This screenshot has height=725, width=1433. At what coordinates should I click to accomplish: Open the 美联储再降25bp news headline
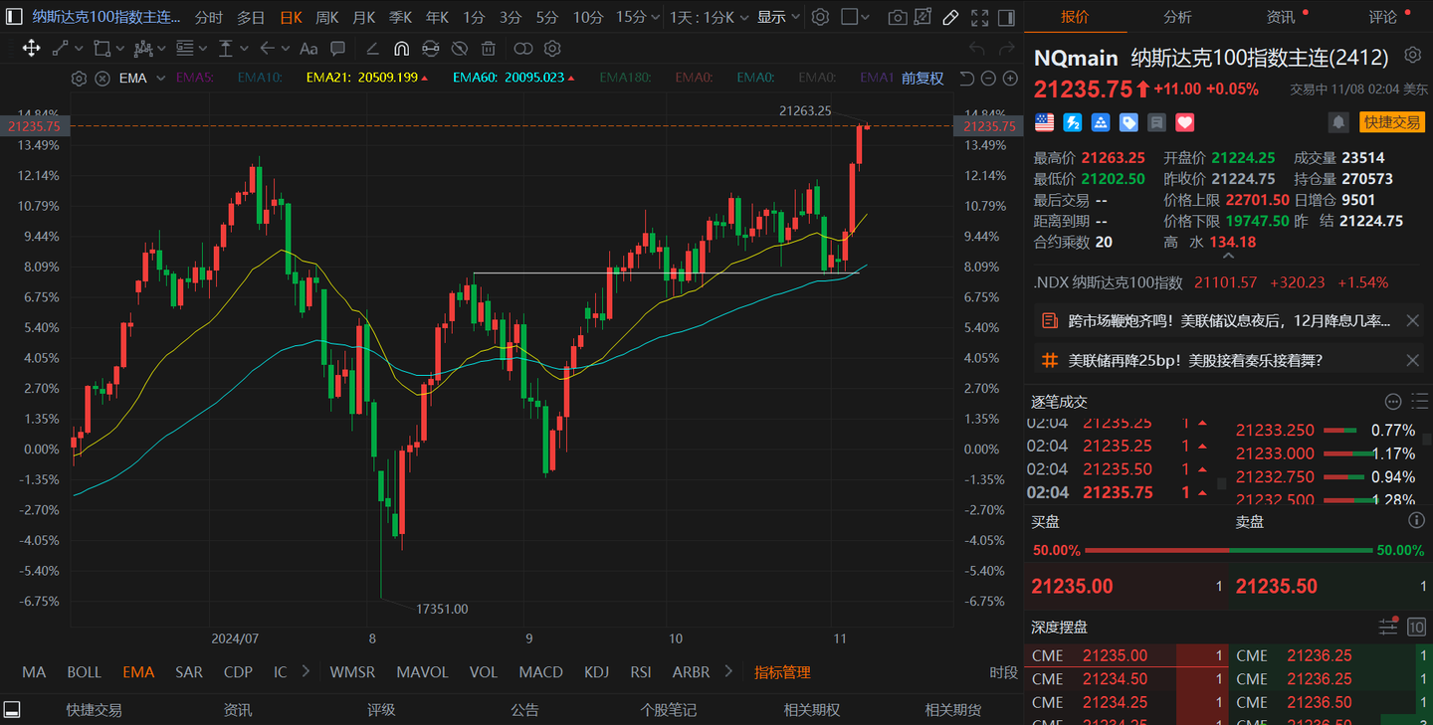pos(1195,360)
